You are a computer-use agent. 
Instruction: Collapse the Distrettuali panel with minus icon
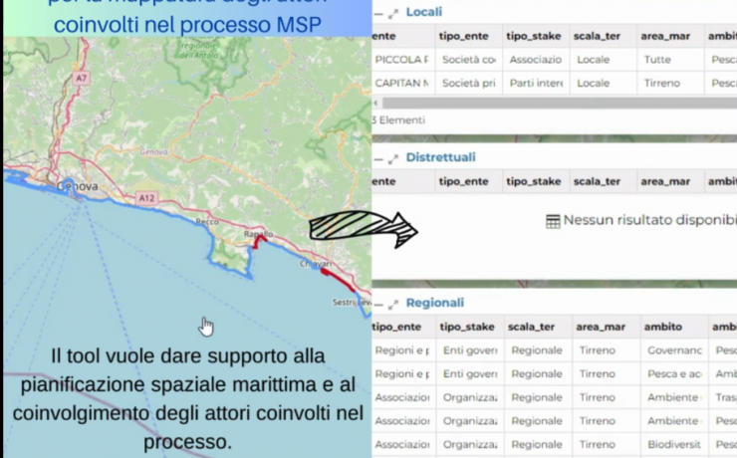point(378,158)
